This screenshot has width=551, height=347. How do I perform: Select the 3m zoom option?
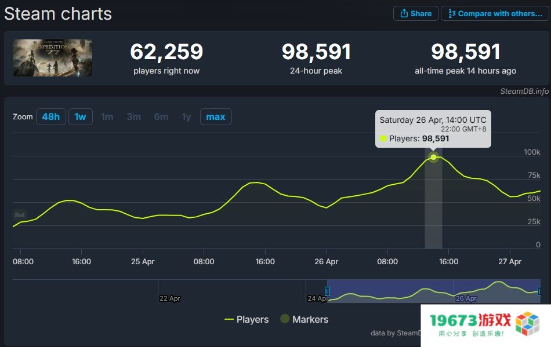pyautogui.click(x=134, y=116)
